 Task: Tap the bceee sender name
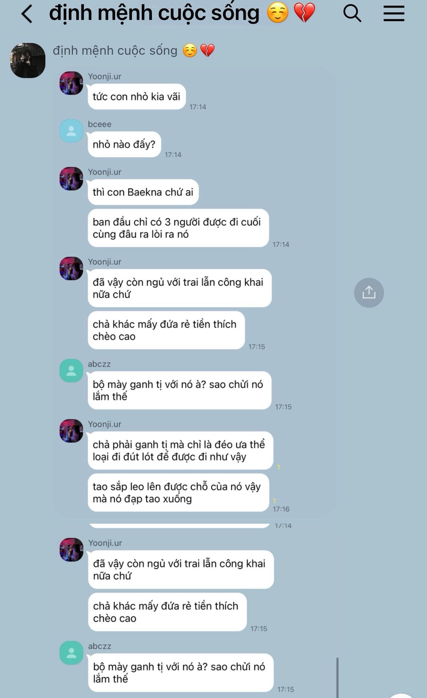100,124
